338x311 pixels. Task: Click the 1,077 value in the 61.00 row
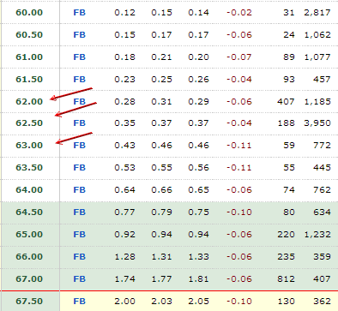pos(317,57)
